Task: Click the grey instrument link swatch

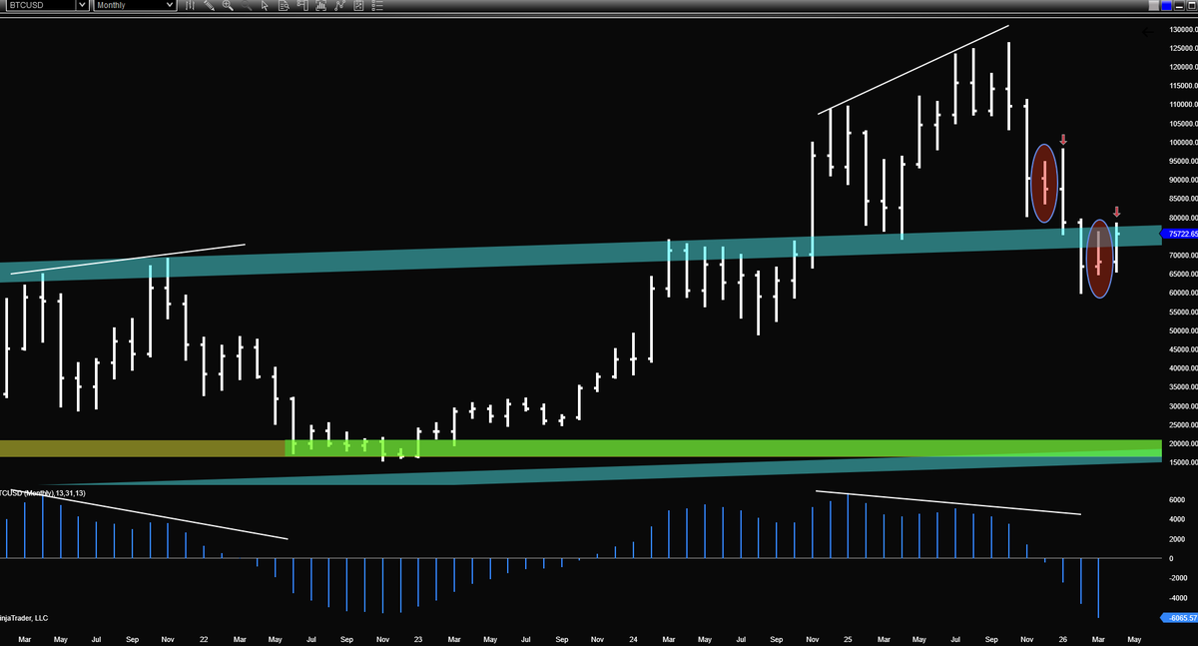Action: click(x=1154, y=5)
